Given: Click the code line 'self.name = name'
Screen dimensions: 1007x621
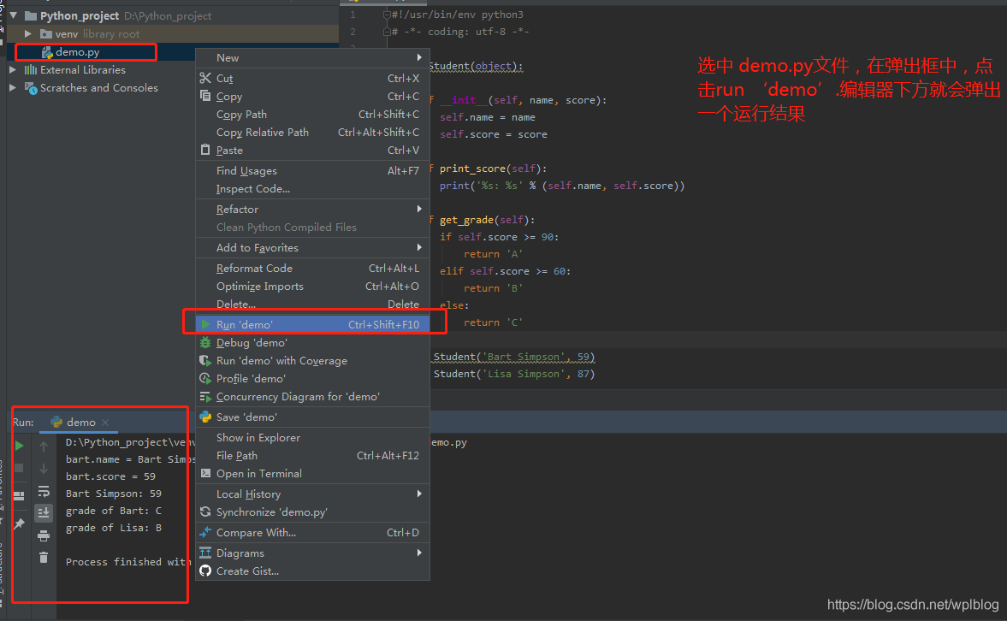Looking at the screenshot, I should tap(488, 117).
